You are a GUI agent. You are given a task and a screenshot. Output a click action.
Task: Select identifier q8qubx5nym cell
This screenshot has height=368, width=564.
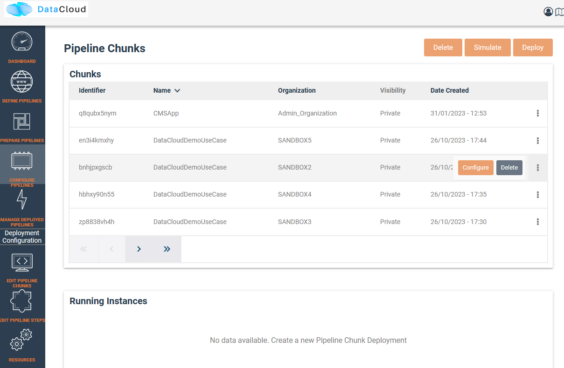tap(97, 113)
